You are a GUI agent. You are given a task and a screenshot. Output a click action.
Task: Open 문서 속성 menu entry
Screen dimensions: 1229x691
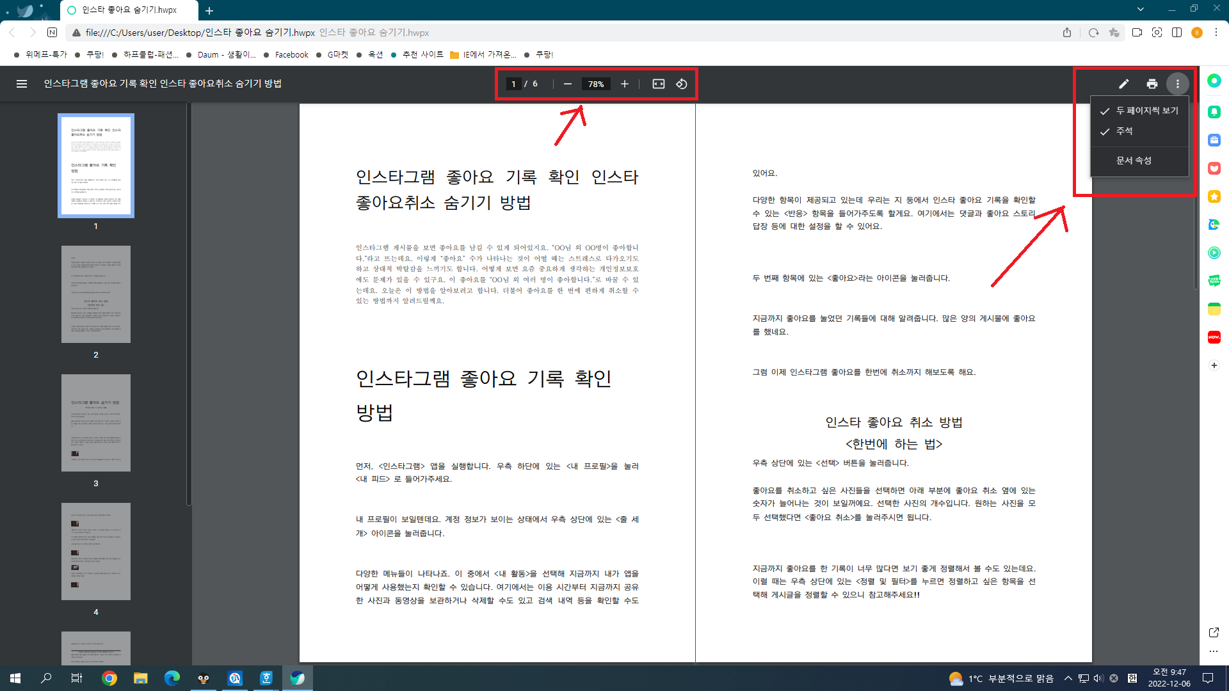coord(1134,161)
